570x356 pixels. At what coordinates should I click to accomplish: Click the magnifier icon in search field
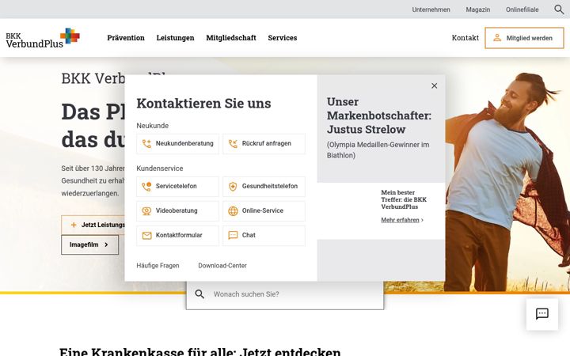(199, 294)
